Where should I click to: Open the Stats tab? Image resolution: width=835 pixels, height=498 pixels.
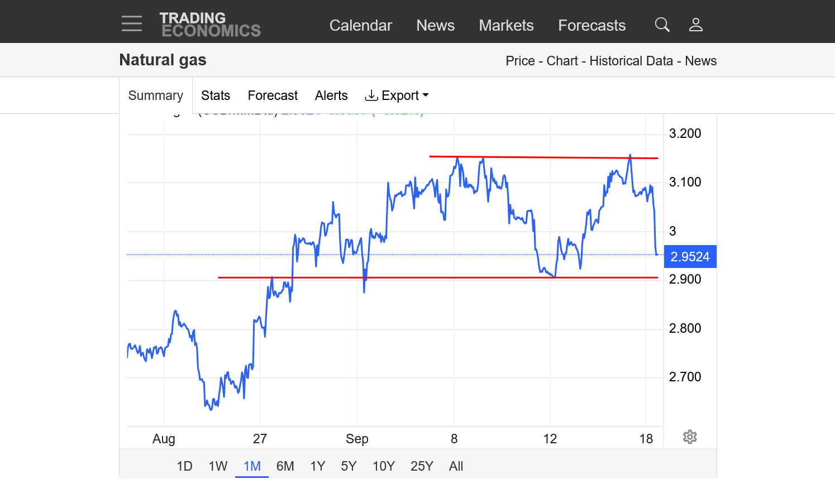[216, 95]
